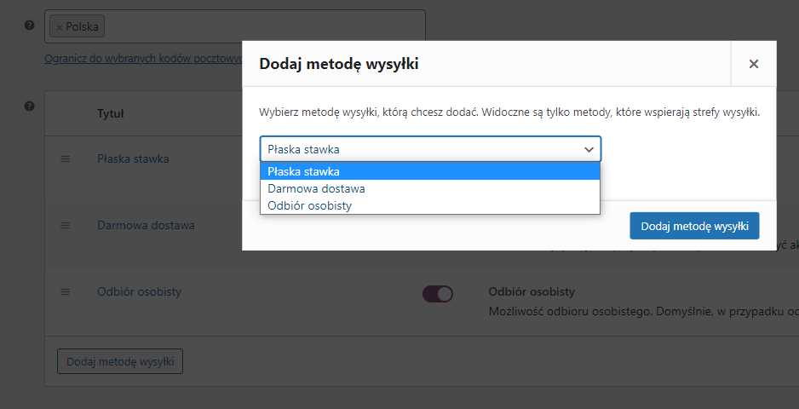Grab drag handle for Darmowa dostawa row

66,225
